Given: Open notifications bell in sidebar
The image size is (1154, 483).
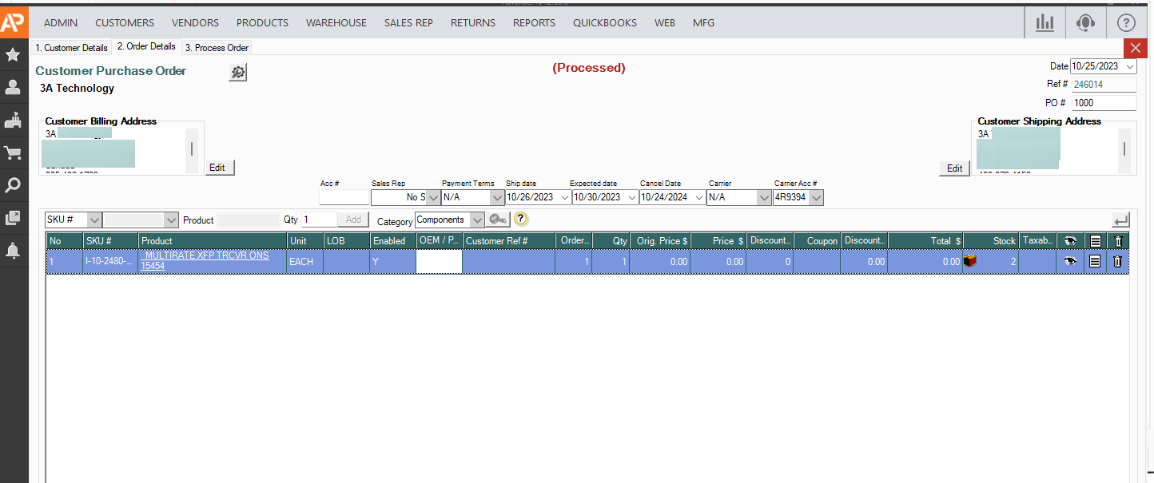Looking at the screenshot, I should (x=13, y=251).
